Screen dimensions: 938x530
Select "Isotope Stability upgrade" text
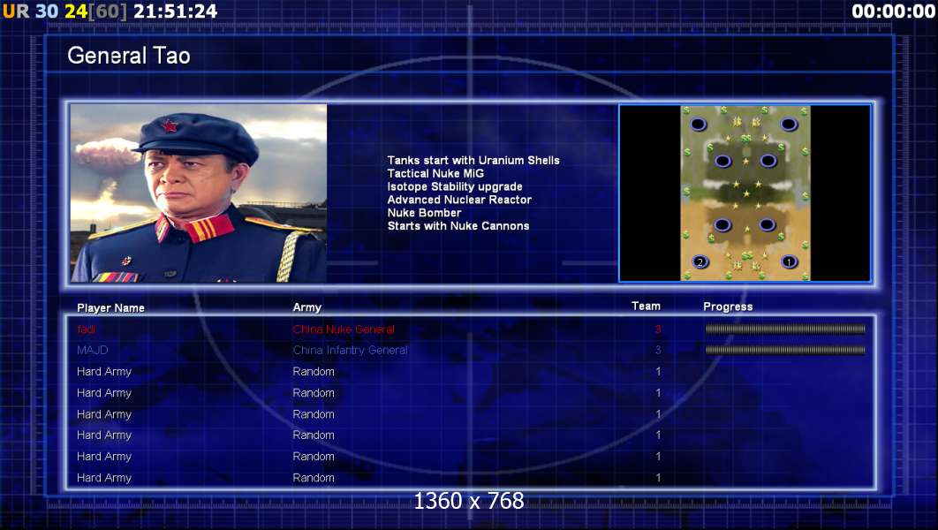(x=455, y=186)
